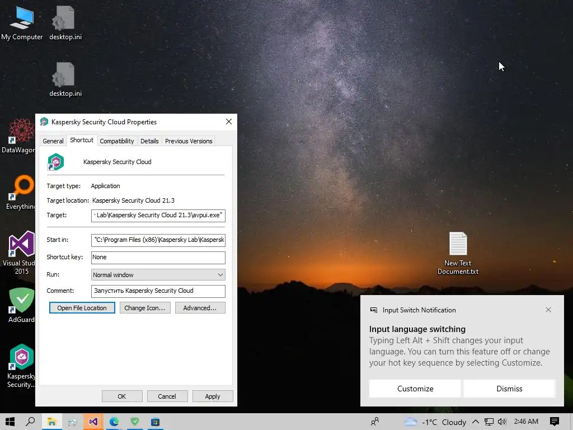This screenshot has height=430, width=573.
Task: Click the Comment input field
Action: point(158,291)
